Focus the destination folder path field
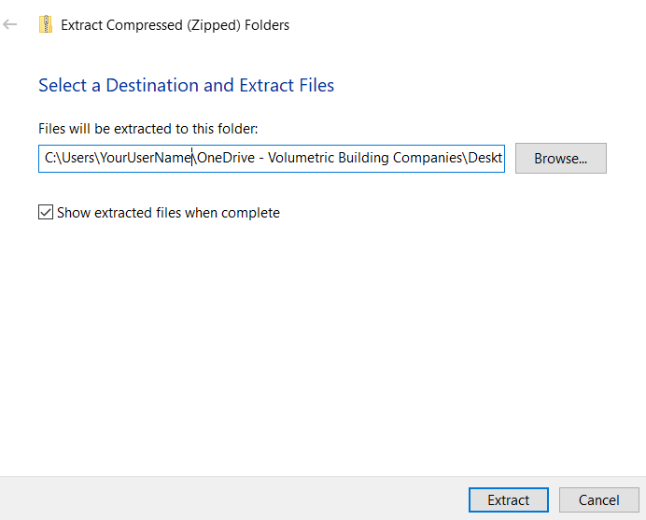Image resolution: width=646 pixels, height=520 pixels. 271,158
